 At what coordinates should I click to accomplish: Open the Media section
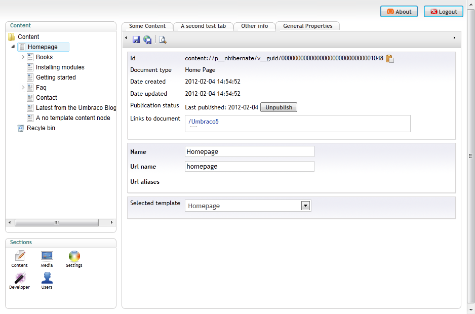point(47,259)
